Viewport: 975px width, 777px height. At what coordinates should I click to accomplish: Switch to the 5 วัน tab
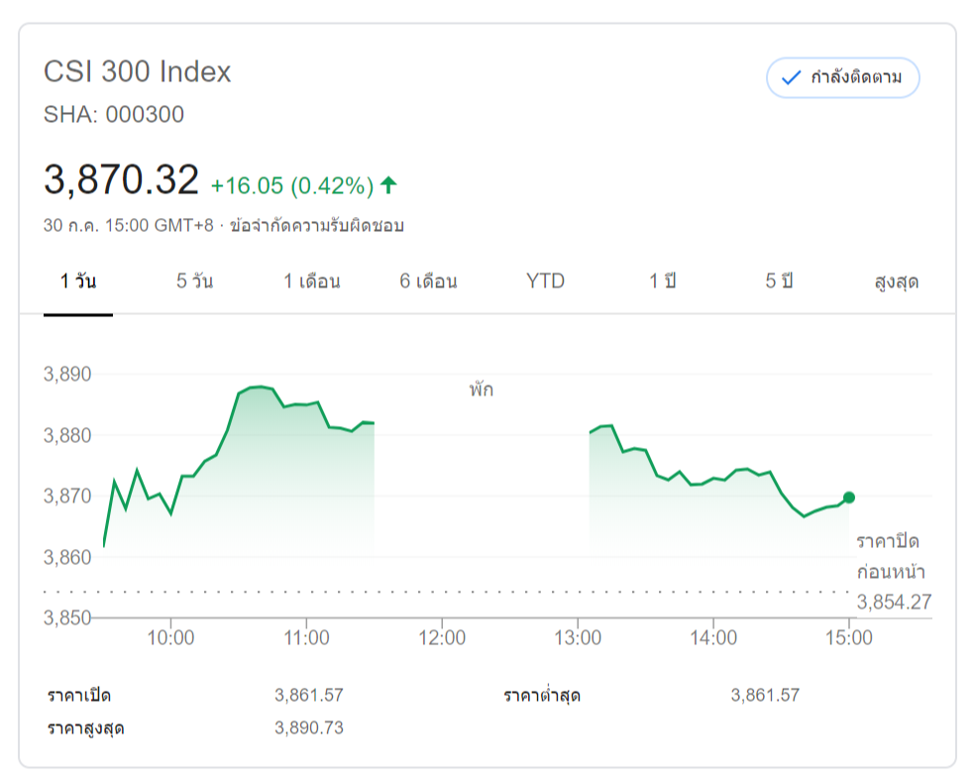194,281
